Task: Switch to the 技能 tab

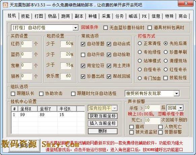Action: pyautogui.click(x=25, y=16)
